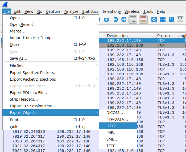Click the go forward right-arrow icon
The image size is (186, 152).
pos(124,19)
